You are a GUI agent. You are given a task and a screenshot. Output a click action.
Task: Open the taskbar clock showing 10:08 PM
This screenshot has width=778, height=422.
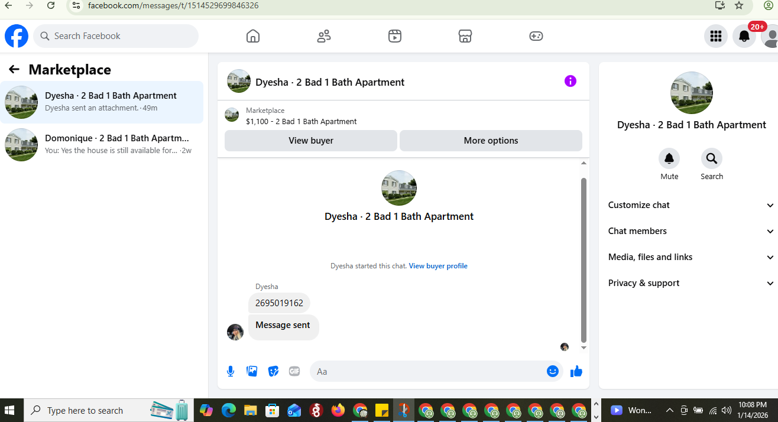pos(753,410)
